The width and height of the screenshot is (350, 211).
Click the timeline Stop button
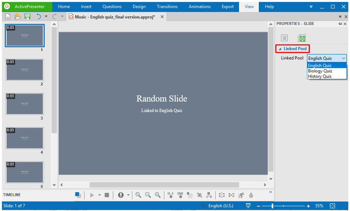click(107, 195)
